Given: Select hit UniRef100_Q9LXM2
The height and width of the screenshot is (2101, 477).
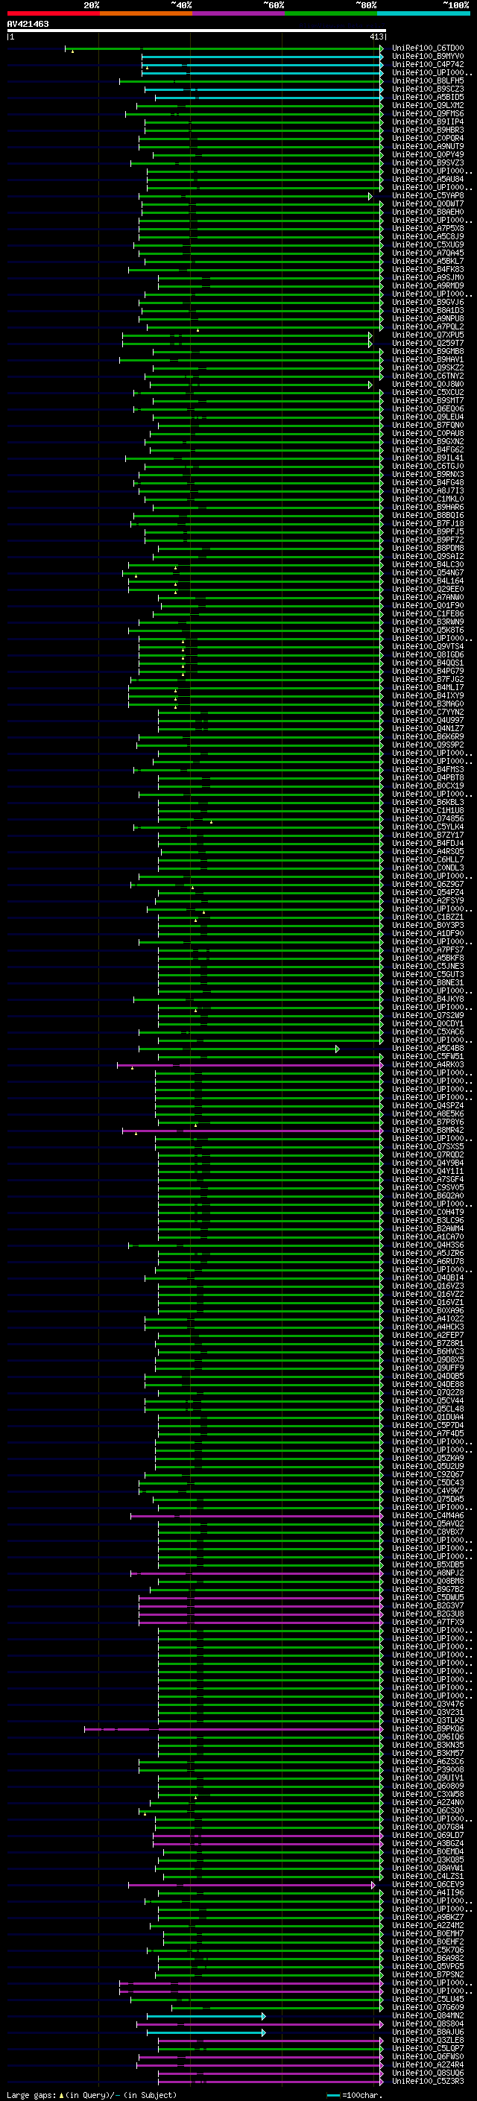Looking at the screenshot, I should pos(427,105).
